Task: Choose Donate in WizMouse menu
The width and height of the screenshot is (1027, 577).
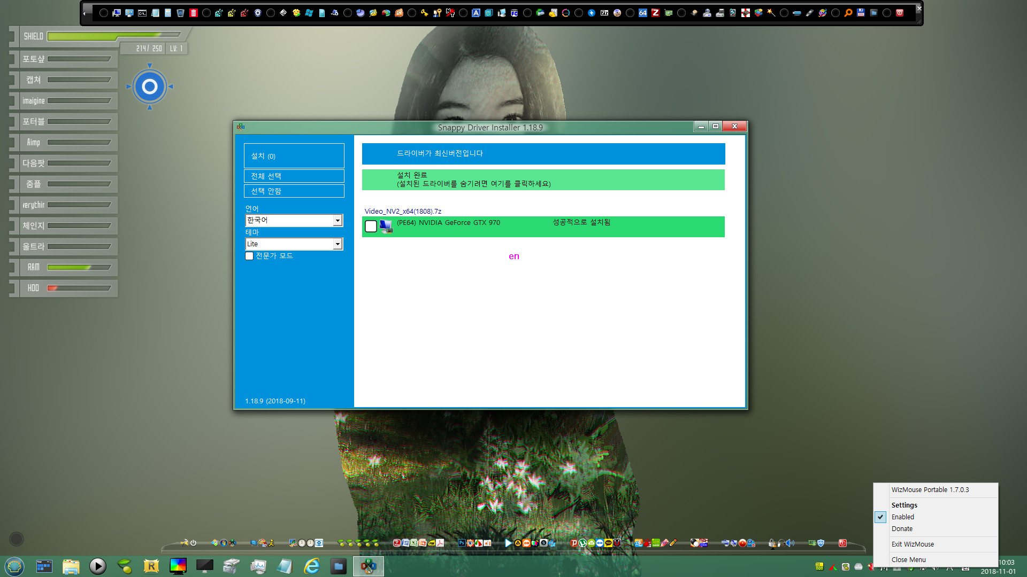Action: click(x=902, y=528)
